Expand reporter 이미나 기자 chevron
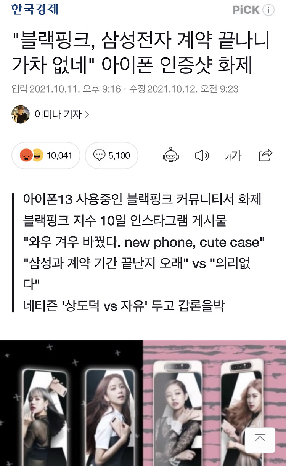 (x=87, y=114)
